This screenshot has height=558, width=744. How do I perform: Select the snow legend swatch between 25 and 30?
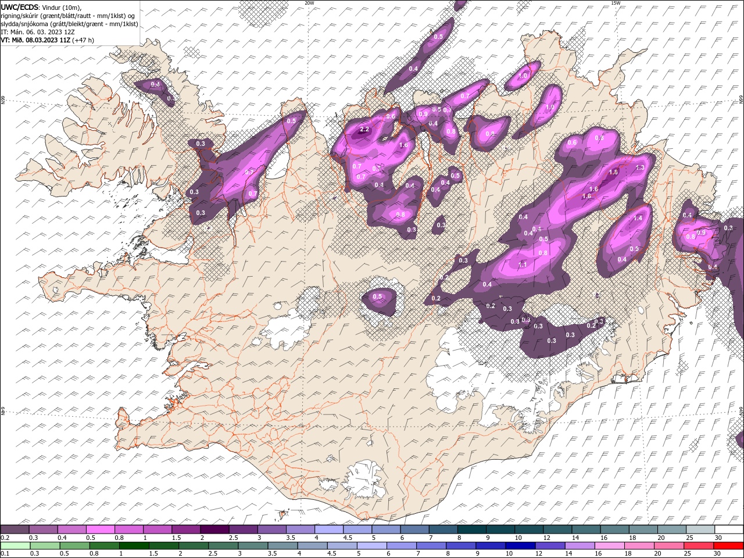coord(700,530)
